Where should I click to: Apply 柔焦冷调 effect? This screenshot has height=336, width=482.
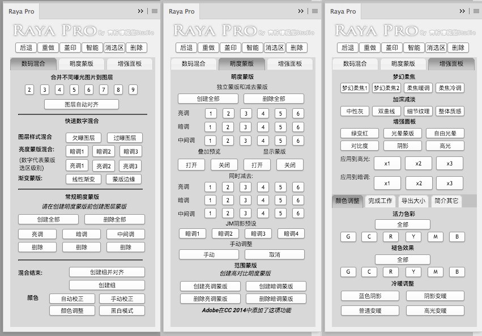[x=450, y=88]
